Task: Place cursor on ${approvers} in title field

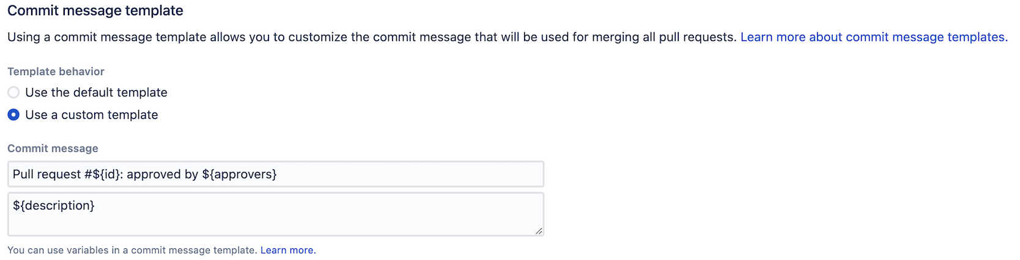Action: click(x=239, y=175)
